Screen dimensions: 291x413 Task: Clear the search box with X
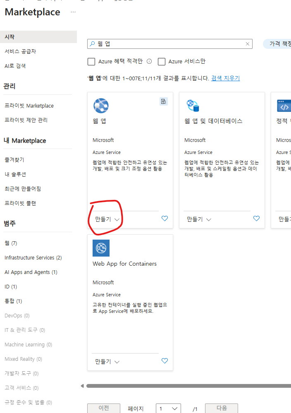pyautogui.click(x=247, y=44)
